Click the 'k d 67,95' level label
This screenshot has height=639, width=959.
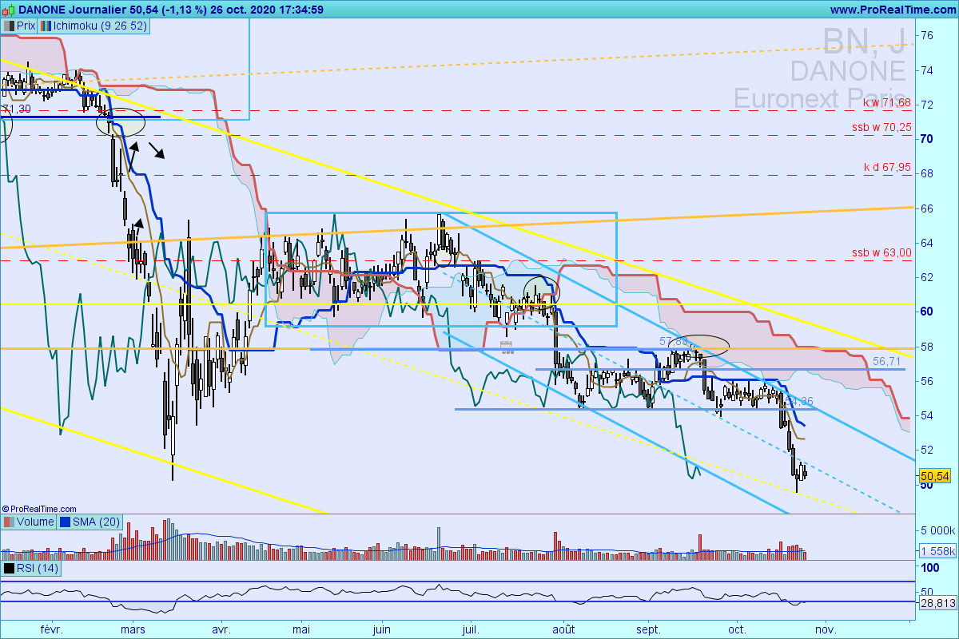[x=887, y=167]
